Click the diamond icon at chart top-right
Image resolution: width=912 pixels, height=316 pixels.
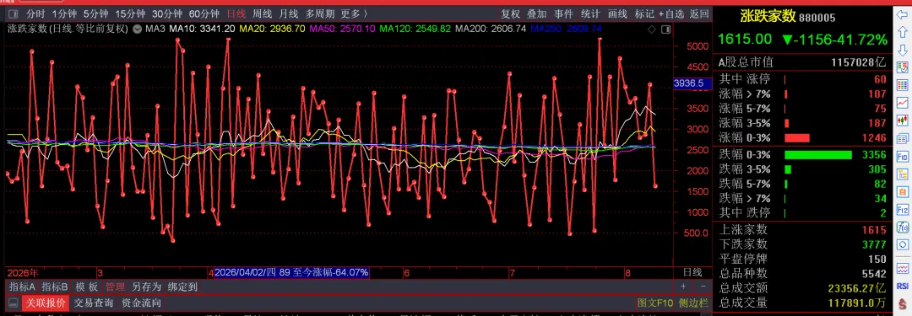pyautogui.click(x=651, y=29)
